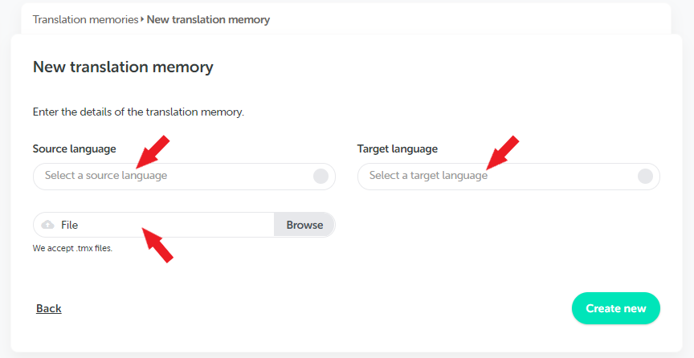The height and width of the screenshot is (358, 694).
Task: Go to Translation memories breadcrumb
Action: point(85,19)
